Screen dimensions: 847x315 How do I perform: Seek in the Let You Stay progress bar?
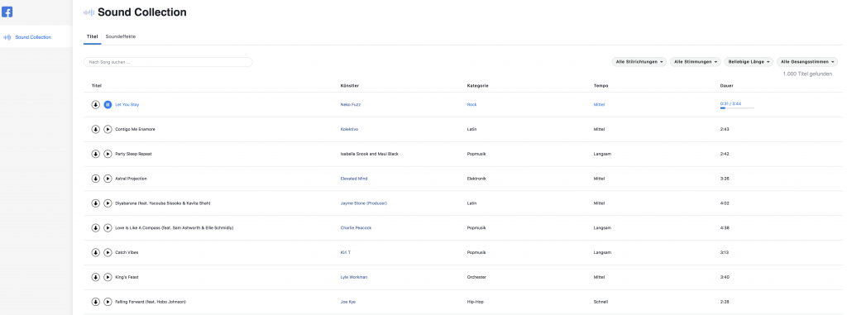(737, 108)
